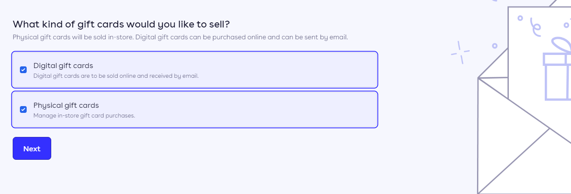Click the small confetti circle at letter's top-left
The height and width of the screenshot is (194, 571).
520,18
